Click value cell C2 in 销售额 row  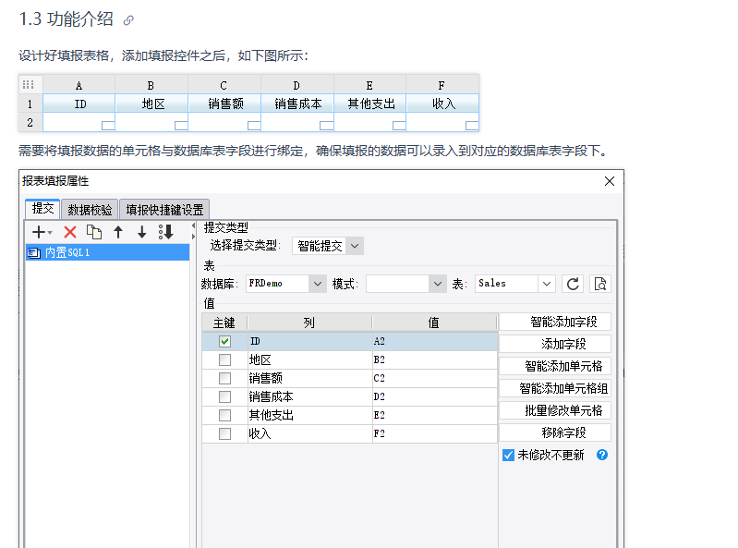[x=434, y=379]
